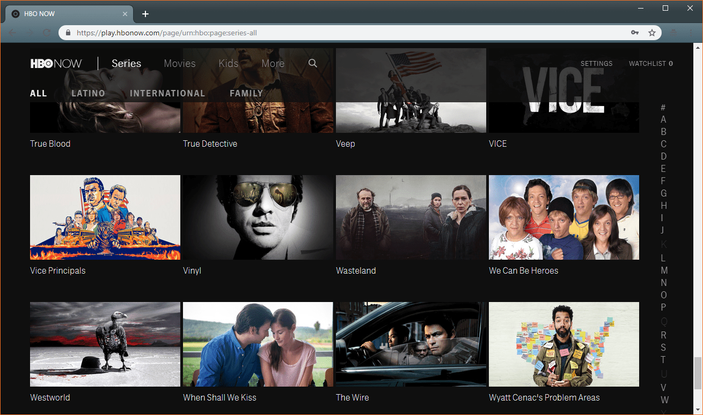Open a new browser tab
The width and height of the screenshot is (703, 415).
click(x=145, y=14)
